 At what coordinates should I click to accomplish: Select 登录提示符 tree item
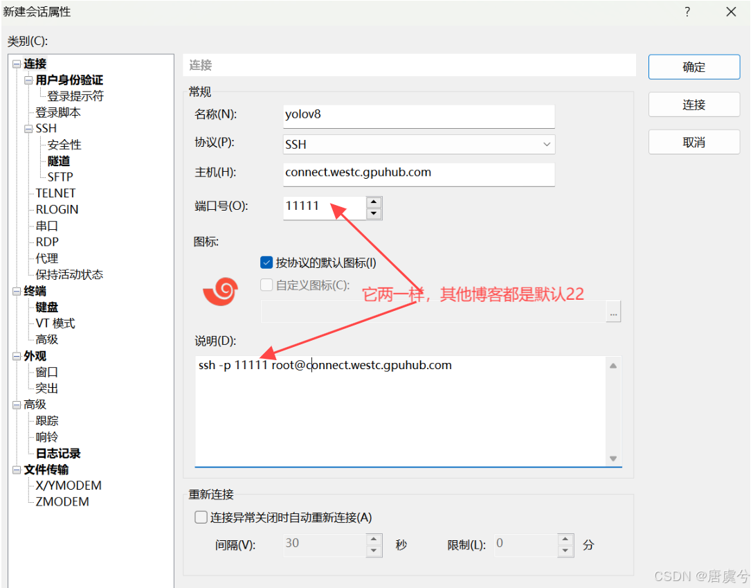(x=75, y=96)
